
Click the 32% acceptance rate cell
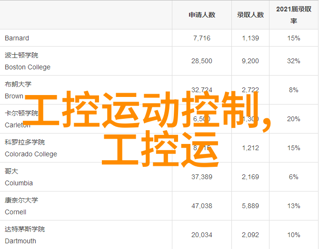click(x=294, y=61)
